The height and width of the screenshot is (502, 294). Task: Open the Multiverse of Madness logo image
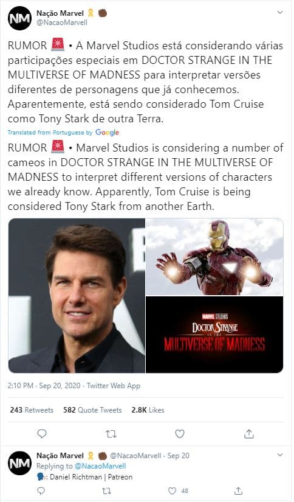[x=214, y=335]
